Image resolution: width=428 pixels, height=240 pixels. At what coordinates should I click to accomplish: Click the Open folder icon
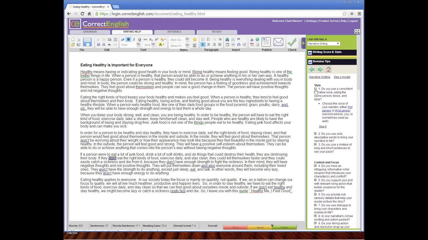click(73, 45)
